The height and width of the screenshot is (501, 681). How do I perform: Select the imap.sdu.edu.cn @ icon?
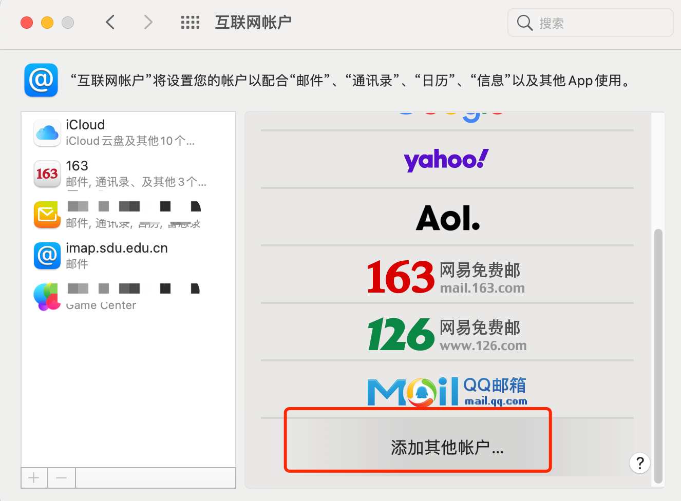47,256
